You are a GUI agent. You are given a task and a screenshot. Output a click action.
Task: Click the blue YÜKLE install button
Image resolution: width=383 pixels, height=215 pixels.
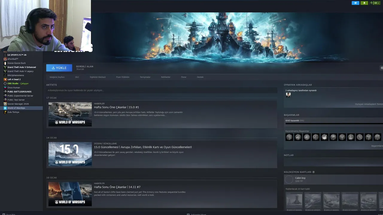click(x=59, y=68)
